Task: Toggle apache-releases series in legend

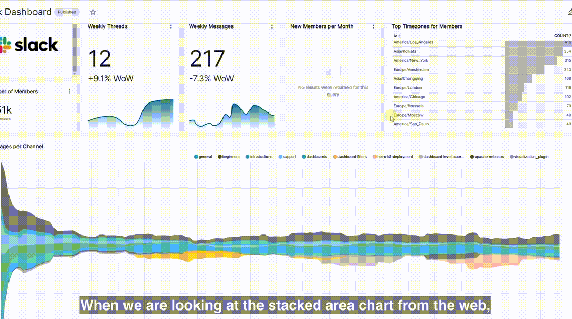Action: tap(487, 157)
